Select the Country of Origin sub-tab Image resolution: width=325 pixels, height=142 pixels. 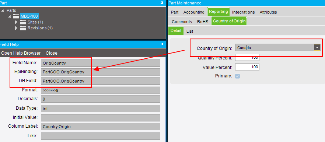229,21
